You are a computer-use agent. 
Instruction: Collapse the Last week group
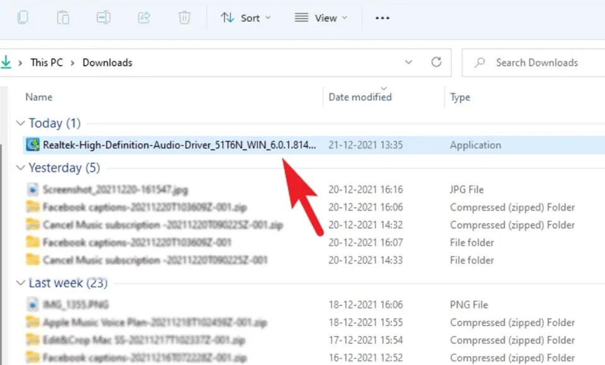pyautogui.click(x=20, y=283)
